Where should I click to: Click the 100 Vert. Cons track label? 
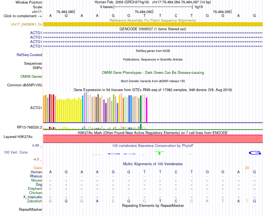coord(16,152)
